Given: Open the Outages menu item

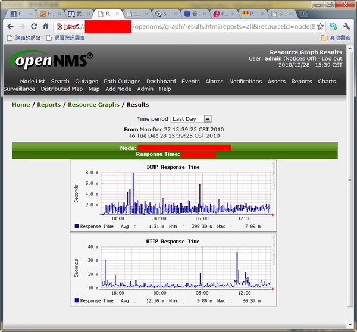Looking at the screenshot, I should click(x=86, y=82).
